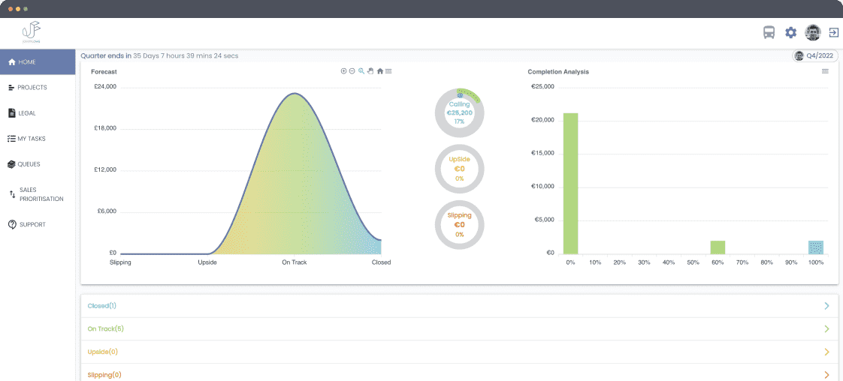Click the 0% bar in Completion Analysis
This screenshot has width=843, height=381.
[x=570, y=183]
